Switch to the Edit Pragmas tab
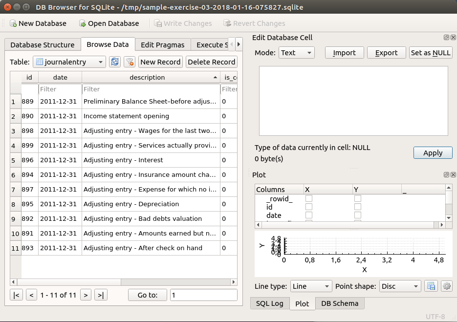457x322 pixels. click(163, 45)
